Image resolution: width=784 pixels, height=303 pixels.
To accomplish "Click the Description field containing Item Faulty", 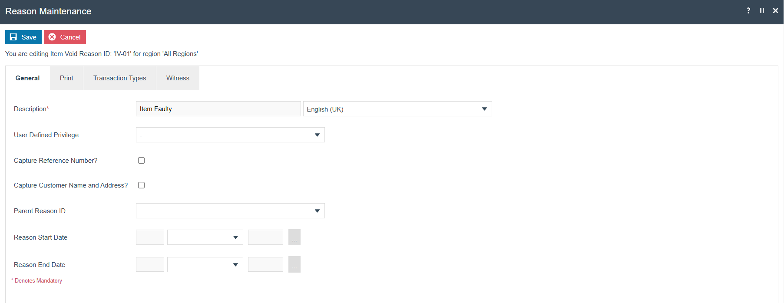I will 218,109.
